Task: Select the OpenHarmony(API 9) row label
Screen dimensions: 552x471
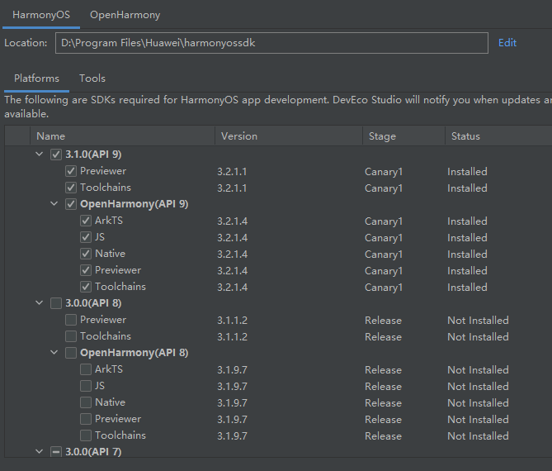Action: (134, 204)
